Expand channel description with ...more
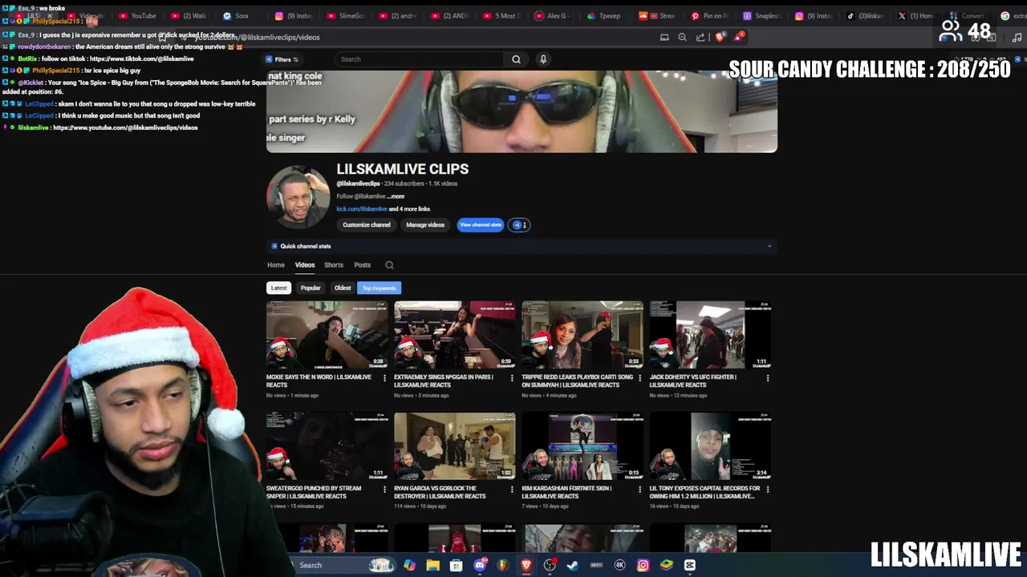Viewport: 1027px width, 577px height. coord(396,196)
